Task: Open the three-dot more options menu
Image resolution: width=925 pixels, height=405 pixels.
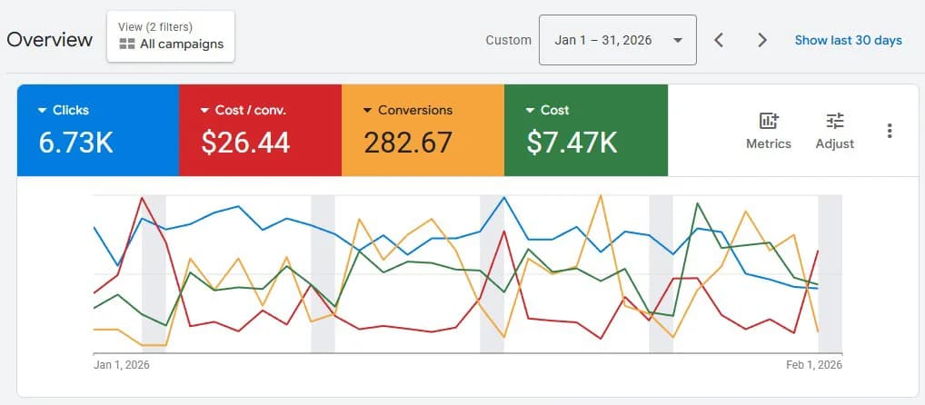Action: pyautogui.click(x=890, y=131)
